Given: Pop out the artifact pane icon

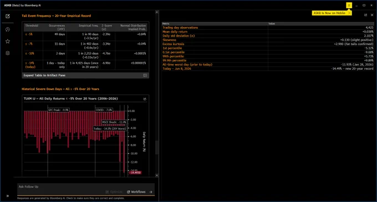Looking at the screenshot, I should point(365,15).
